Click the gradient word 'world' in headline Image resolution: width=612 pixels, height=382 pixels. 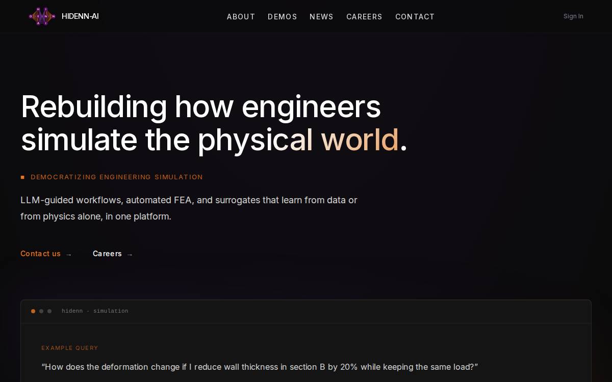coord(360,140)
